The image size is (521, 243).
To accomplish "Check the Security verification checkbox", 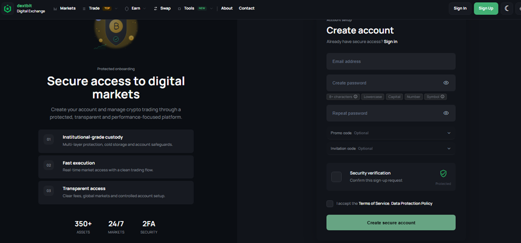I will (336, 177).
